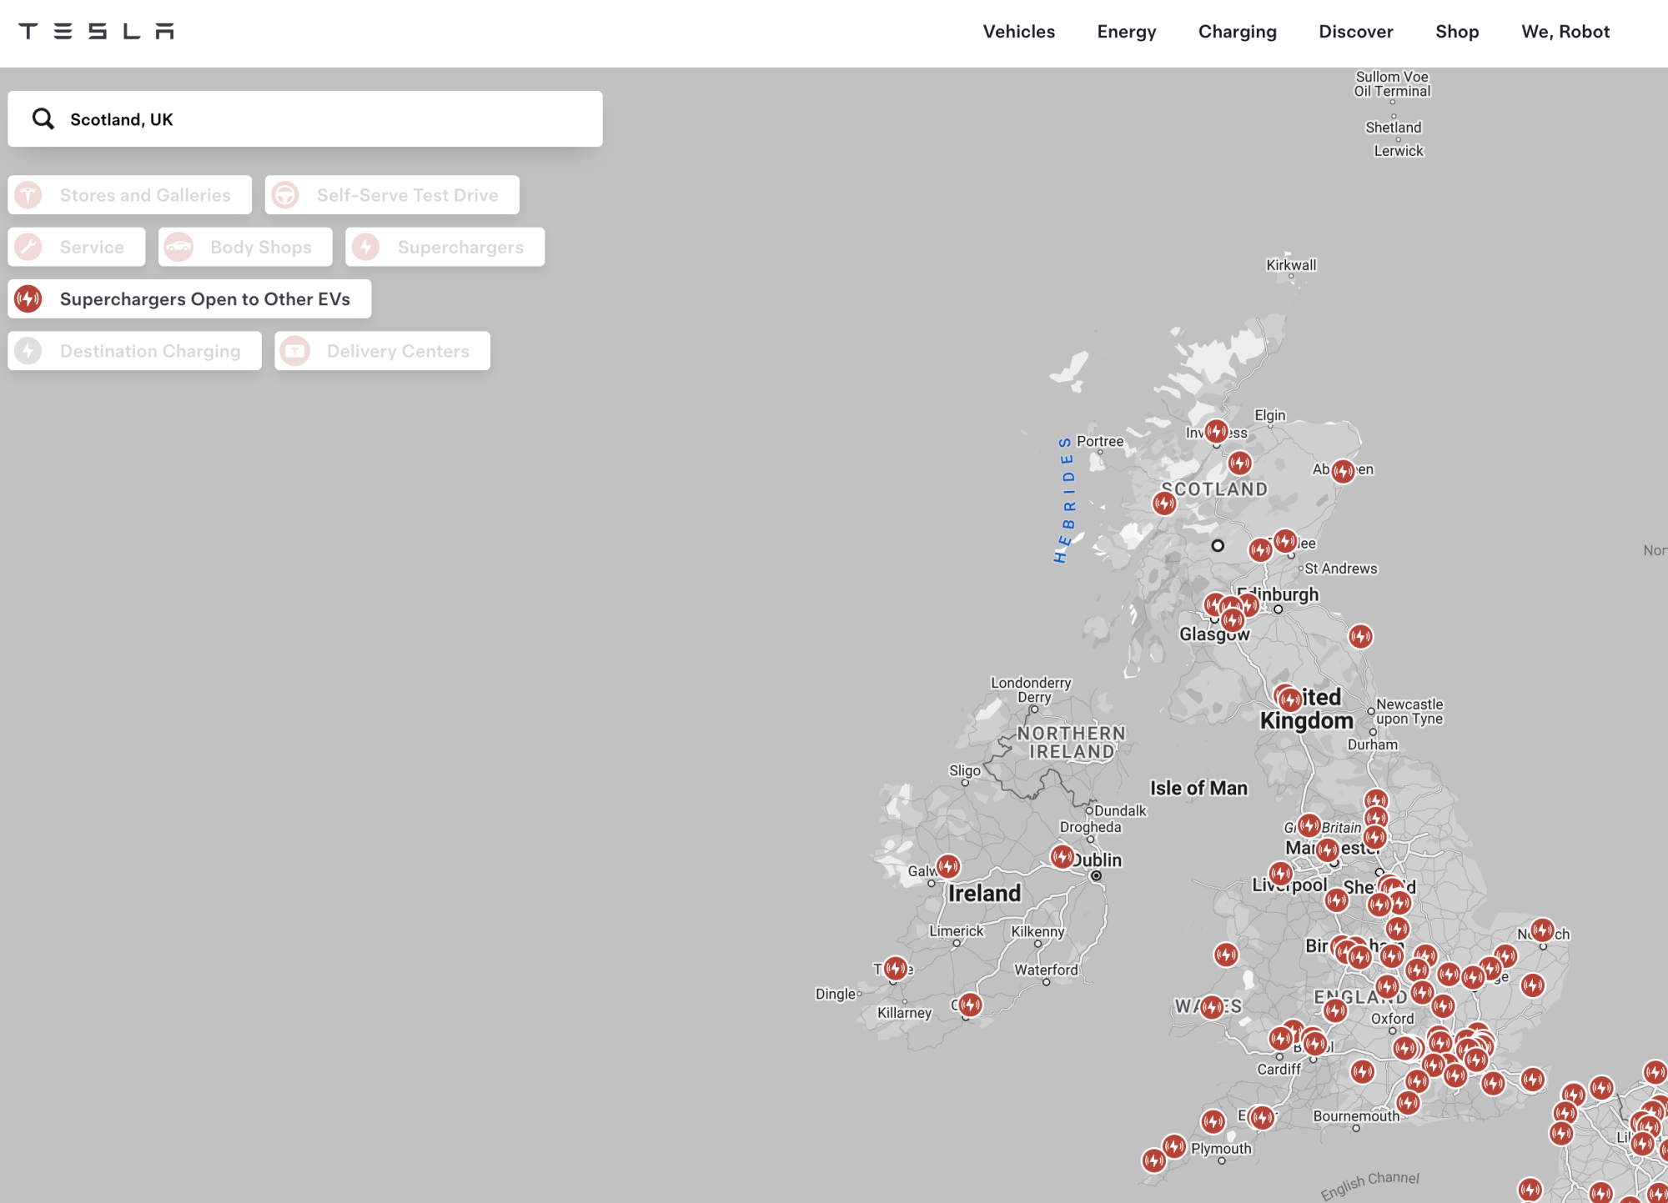Viewport: 1668px width, 1203px height.
Task: Select the Dundee supercharger pin
Action: (x=1285, y=541)
